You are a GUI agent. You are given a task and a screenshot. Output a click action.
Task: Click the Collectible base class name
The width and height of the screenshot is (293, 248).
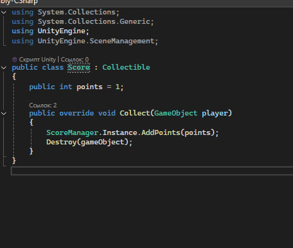[126, 67]
